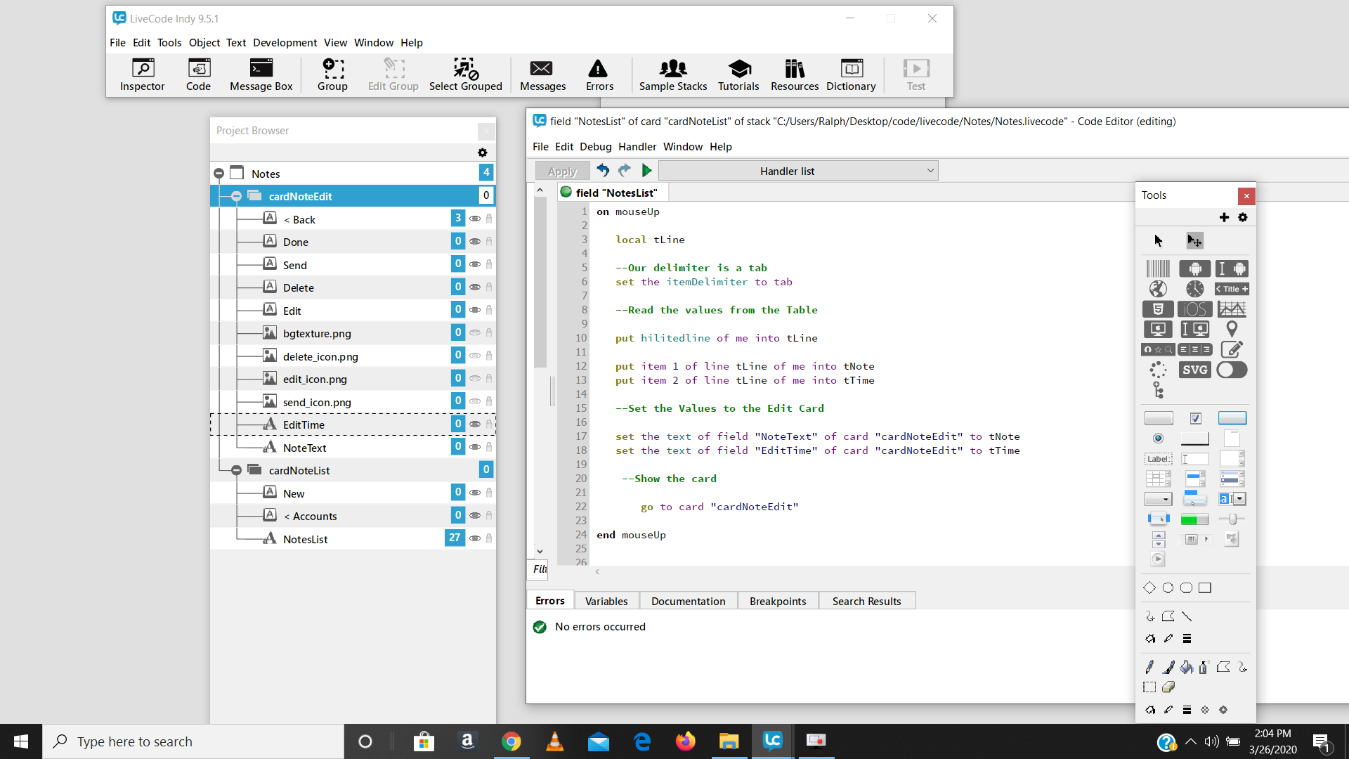Viewport: 1349px width, 759px height.
Task: Click the Dictionary toolbar icon
Action: point(850,74)
